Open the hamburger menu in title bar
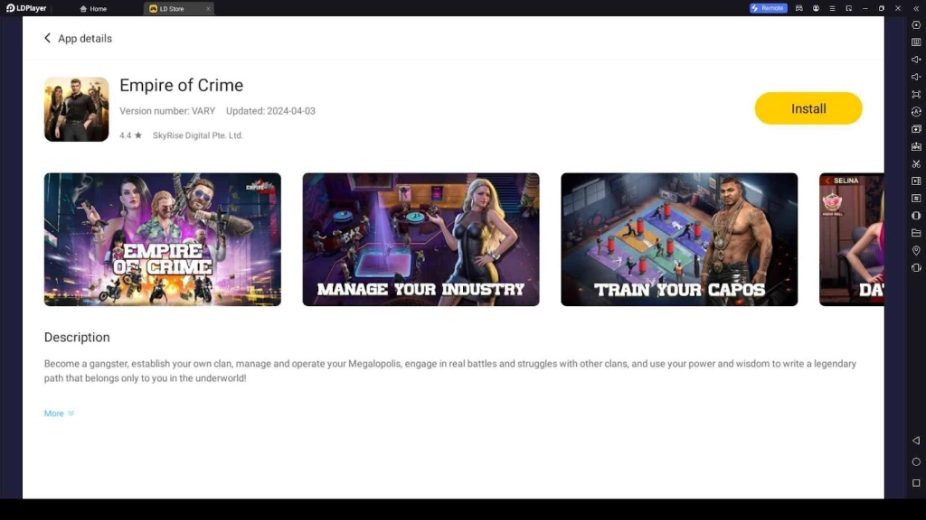 tap(832, 8)
